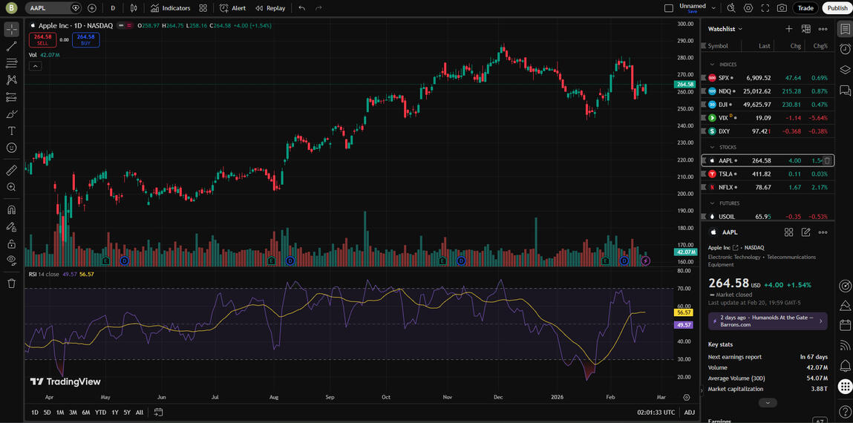Open the D interval selector

click(113, 8)
